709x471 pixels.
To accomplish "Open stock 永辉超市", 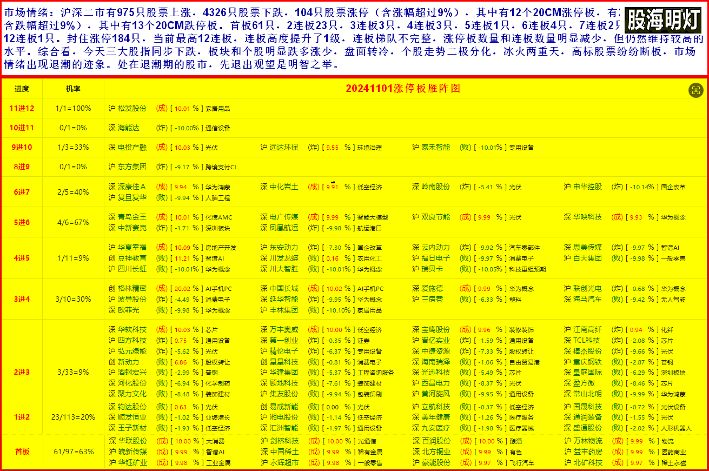I will (x=284, y=462).
